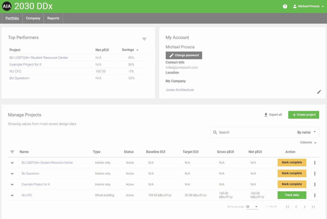Expand the Example Project for K row
This screenshot has height=219, width=327.
coord(12,184)
